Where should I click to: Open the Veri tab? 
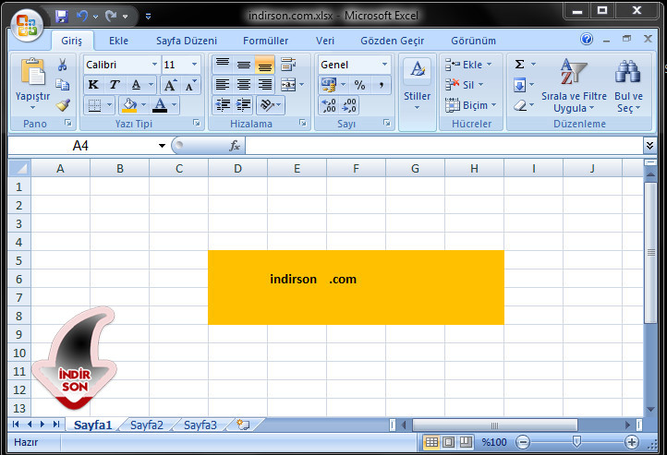tap(325, 41)
